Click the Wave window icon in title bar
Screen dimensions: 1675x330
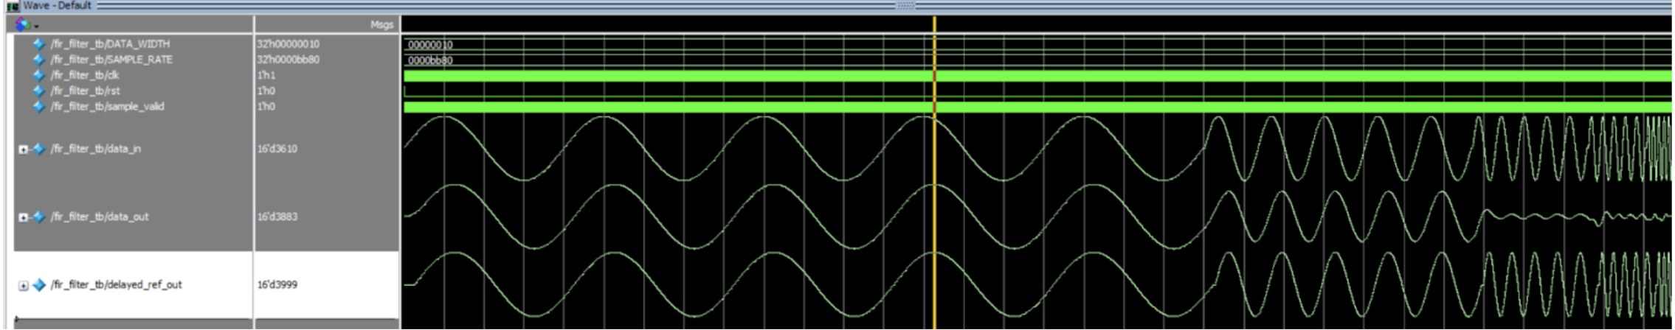point(13,6)
